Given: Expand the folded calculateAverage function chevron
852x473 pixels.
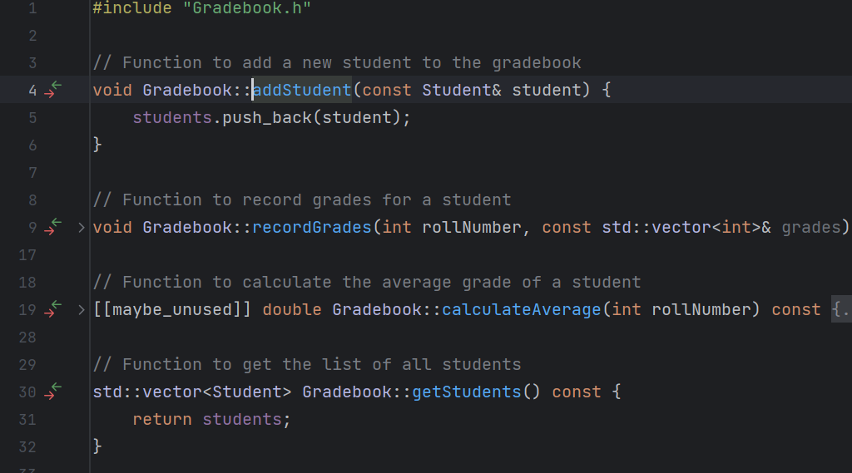Looking at the screenshot, I should click(x=81, y=309).
